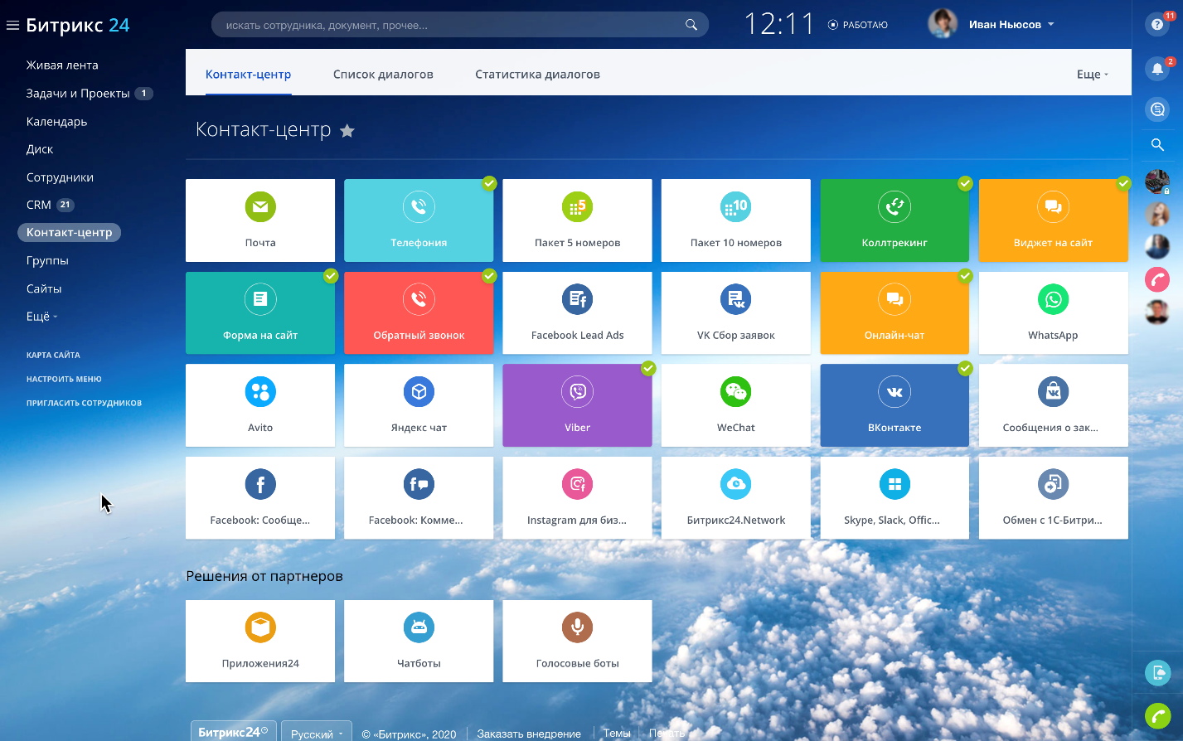The height and width of the screenshot is (741, 1183).
Task: Click ПРИГЛАСИТЬ СОТРУДНИКОВ link
Action: pos(84,403)
